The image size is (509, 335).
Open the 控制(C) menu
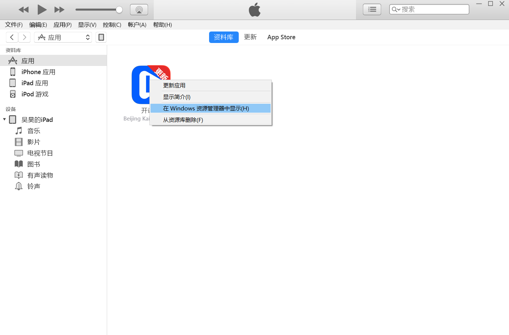tap(112, 25)
